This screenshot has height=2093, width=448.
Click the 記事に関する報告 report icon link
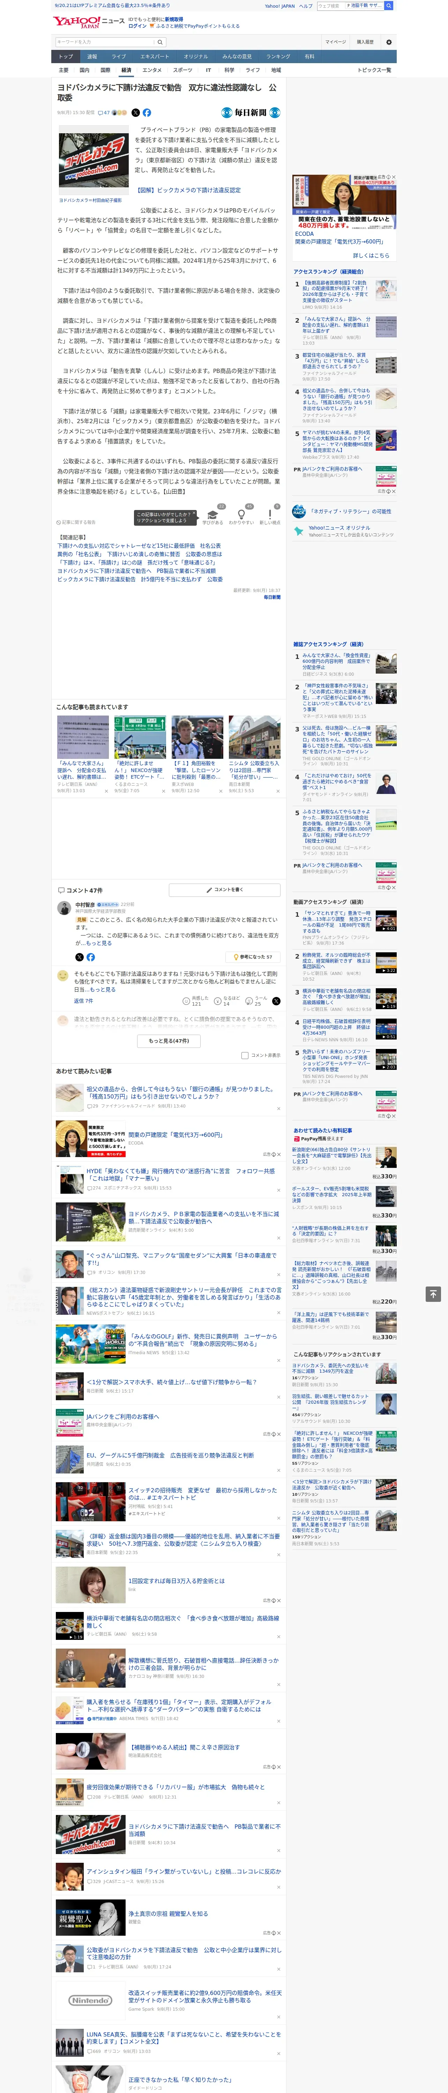click(76, 523)
